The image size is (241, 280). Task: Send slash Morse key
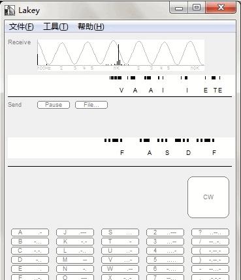tap(210, 242)
